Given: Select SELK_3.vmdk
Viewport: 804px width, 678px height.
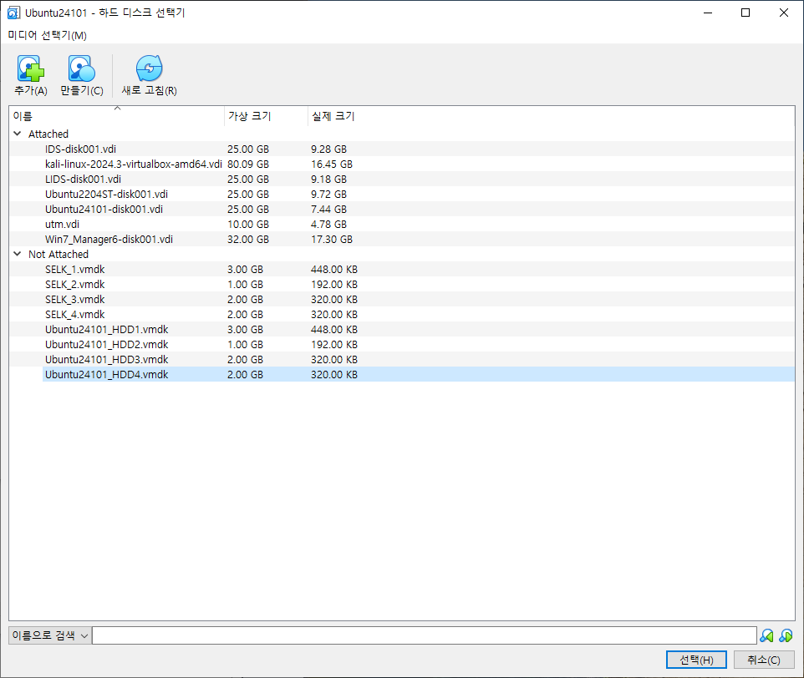Looking at the screenshot, I should [x=75, y=299].
